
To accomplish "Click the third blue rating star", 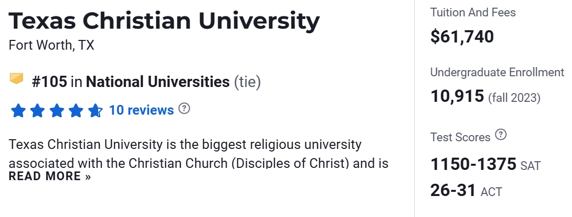I will pos(57,111).
